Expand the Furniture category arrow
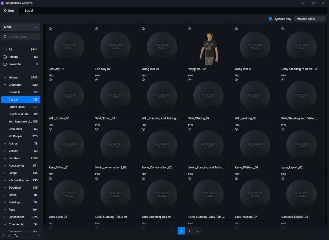The height and width of the screenshot is (240, 329). pyautogui.click(x=5, y=158)
